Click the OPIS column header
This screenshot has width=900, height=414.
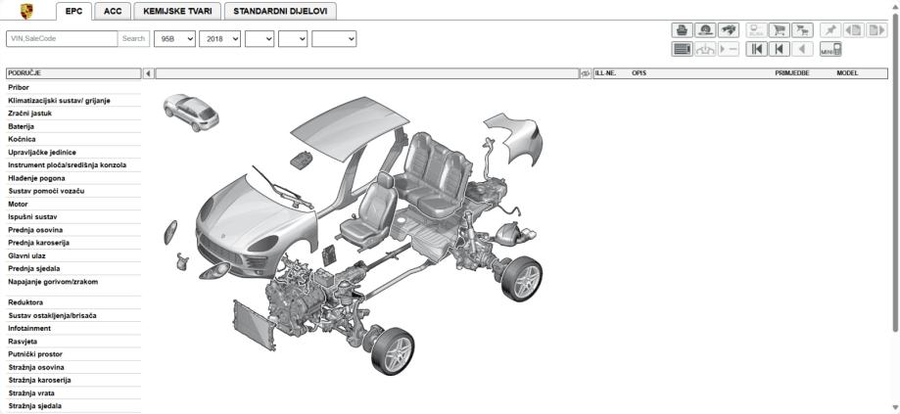(x=639, y=73)
